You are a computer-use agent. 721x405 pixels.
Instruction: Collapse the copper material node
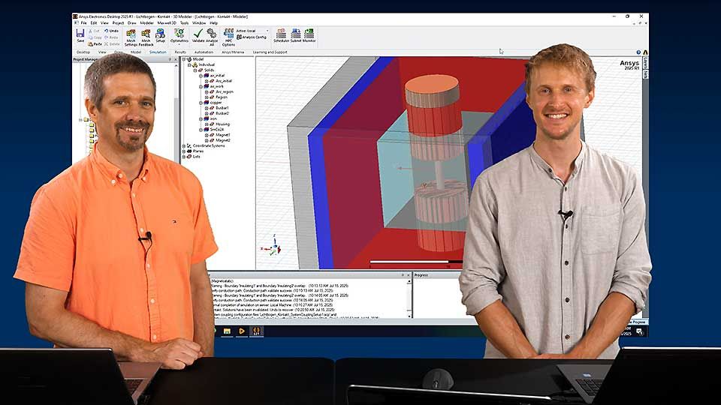201,103
